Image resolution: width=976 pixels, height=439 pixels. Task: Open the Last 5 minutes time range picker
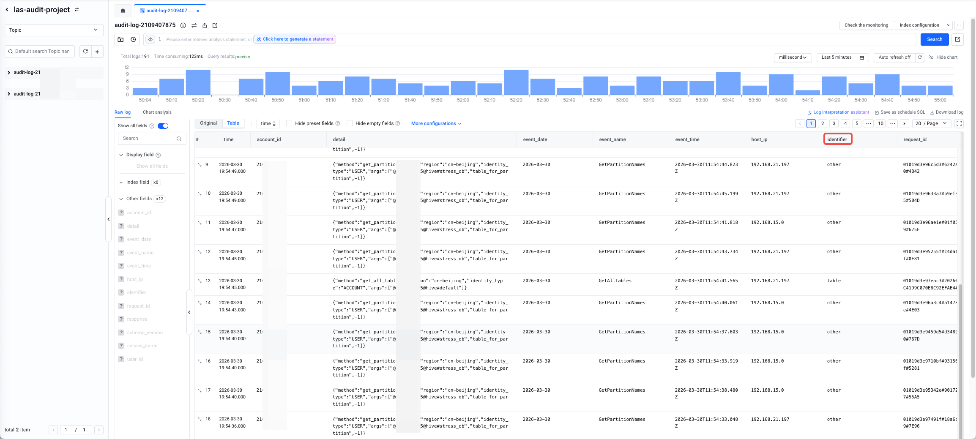pos(842,57)
